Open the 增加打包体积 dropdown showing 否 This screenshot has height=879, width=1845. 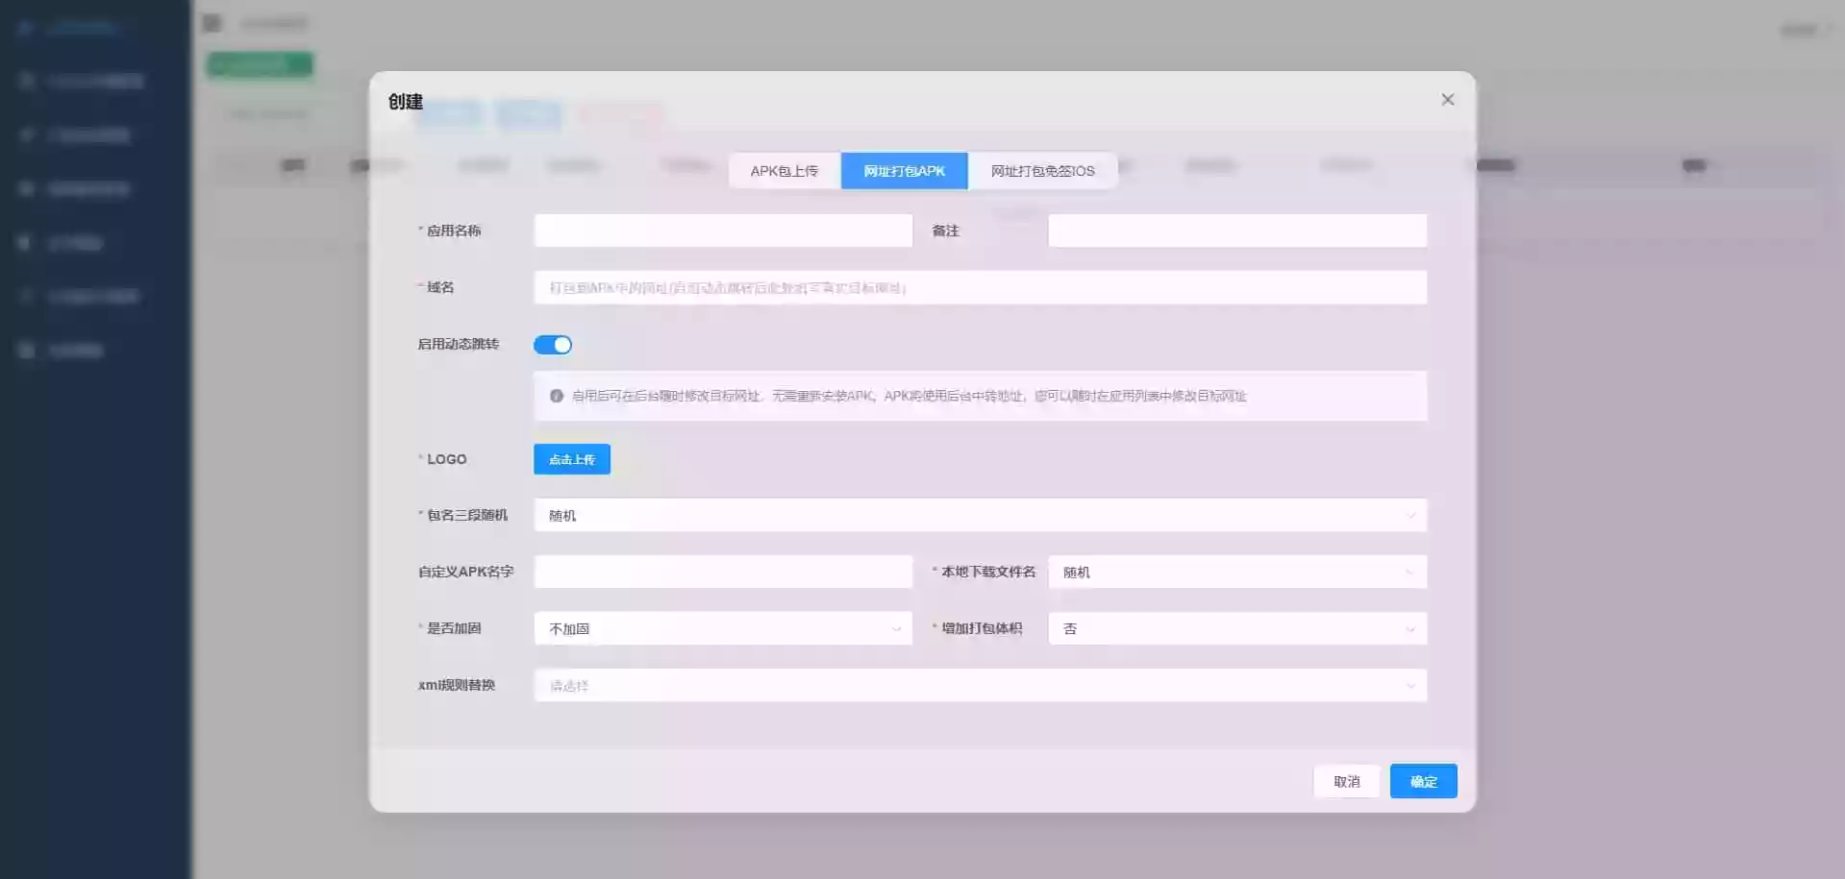(1237, 628)
